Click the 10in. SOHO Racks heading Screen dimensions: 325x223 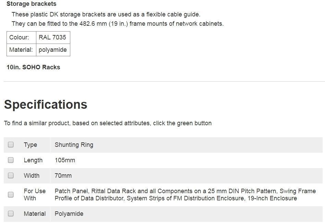tap(33, 67)
